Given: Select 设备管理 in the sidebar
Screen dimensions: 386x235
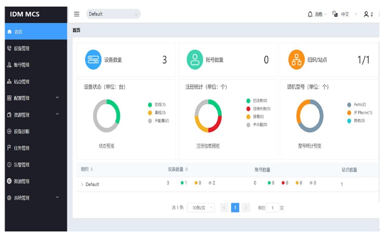Looking at the screenshot, I should (x=21, y=49).
